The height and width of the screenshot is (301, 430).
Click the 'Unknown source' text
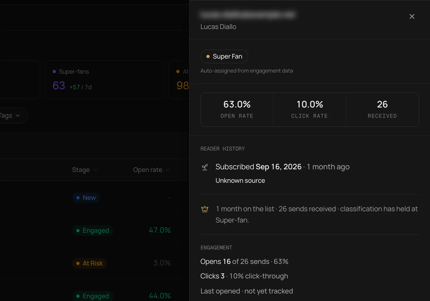click(x=240, y=181)
